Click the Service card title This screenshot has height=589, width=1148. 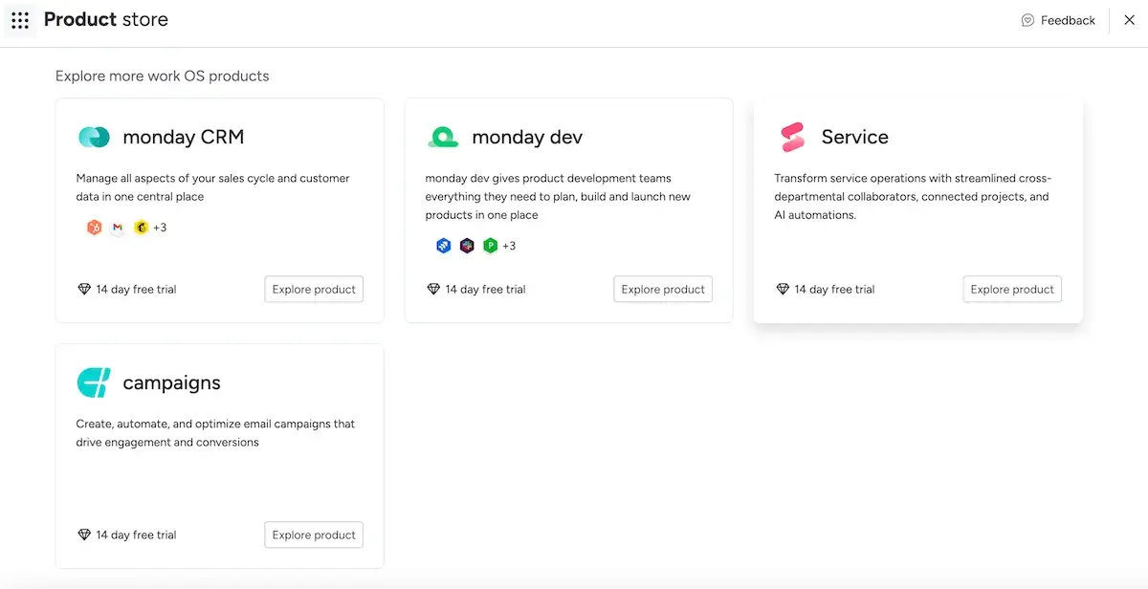[855, 137]
